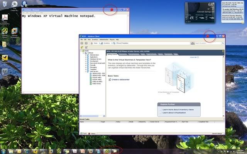Expand the Firewalls folder in inventory tree
This screenshot has width=247, height=154.
point(86,65)
